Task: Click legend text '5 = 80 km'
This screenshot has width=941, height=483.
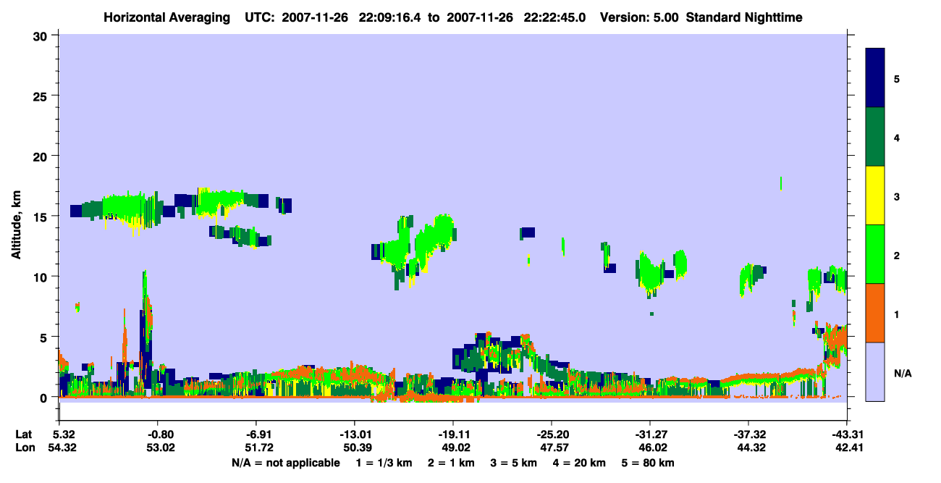Action: pos(649,463)
